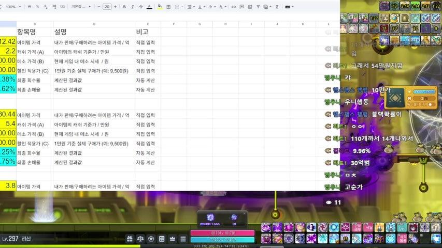442x248 pixels.
Task: Insert a link from toolbar
Action: pos(233,7)
